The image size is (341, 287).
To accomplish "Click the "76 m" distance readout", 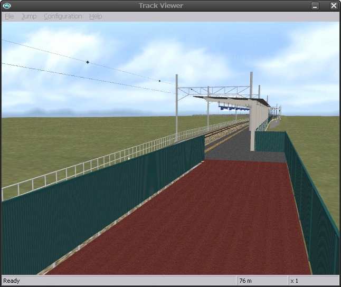I will click(245, 281).
